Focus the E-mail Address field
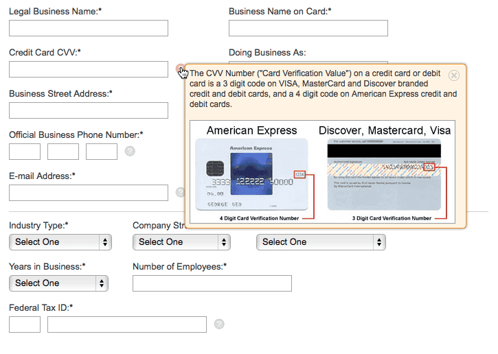Image resolution: width=498 pixels, height=354 pixels. 89,193
